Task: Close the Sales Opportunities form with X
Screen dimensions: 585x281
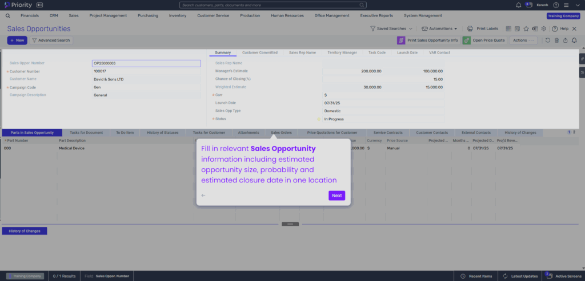Action: coord(574,28)
